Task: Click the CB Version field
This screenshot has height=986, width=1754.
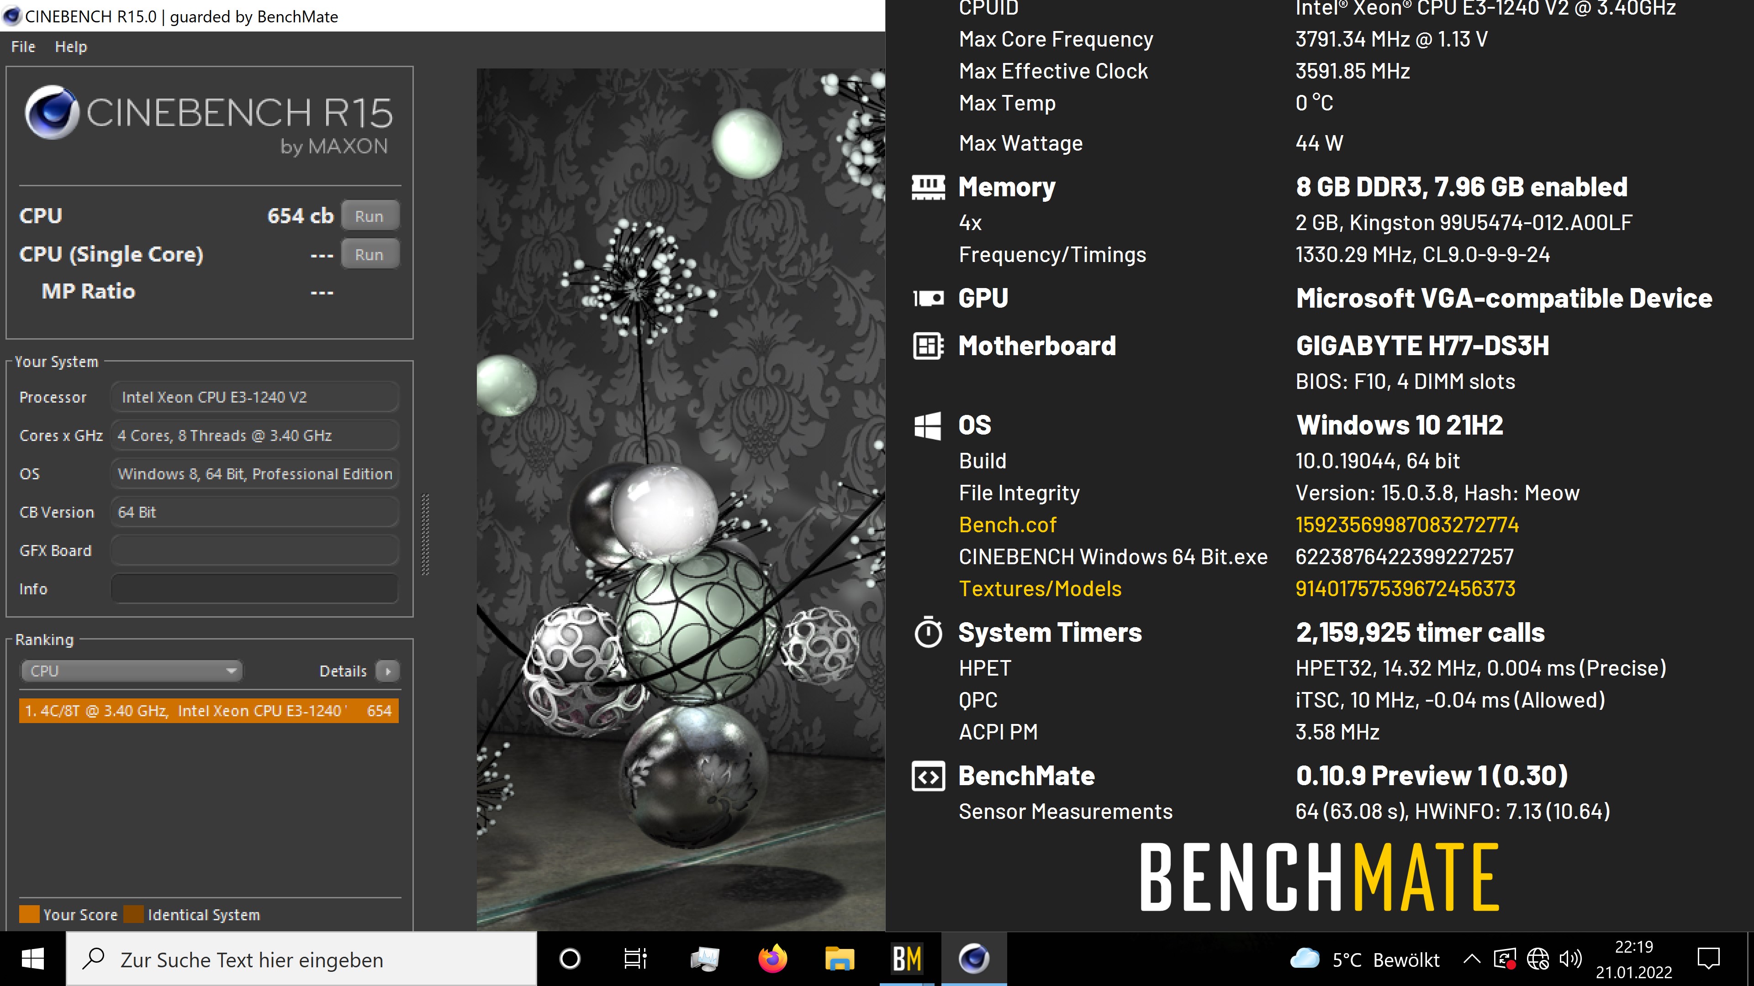Action: tap(255, 512)
